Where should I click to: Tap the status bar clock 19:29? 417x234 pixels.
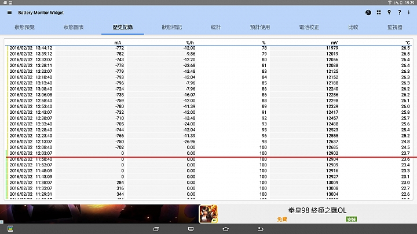click(x=409, y=2)
